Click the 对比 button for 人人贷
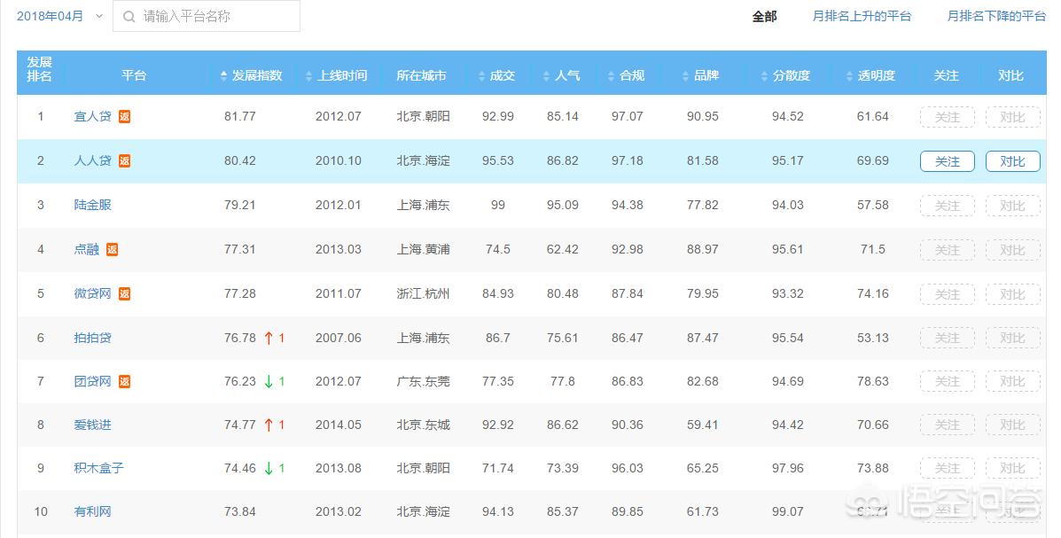This screenshot has width=1061, height=538. [1012, 160]
